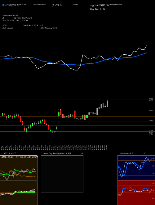This screenshot has width=155, height=205.
Task: Click the 13.55 price axis label
Action: point(151,111)
